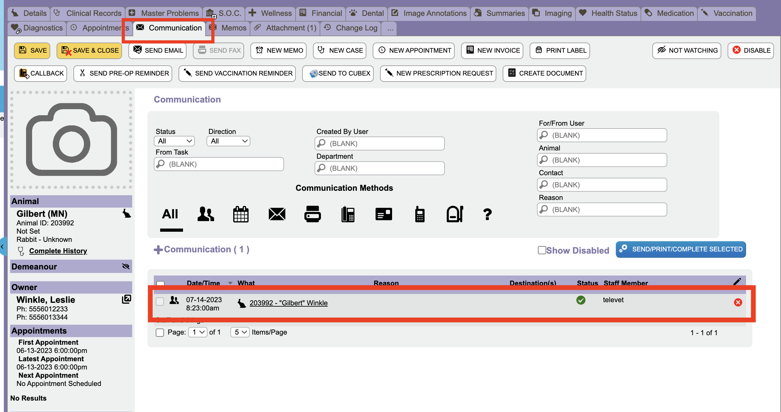Delete communication row with red X

pos(738,302)
